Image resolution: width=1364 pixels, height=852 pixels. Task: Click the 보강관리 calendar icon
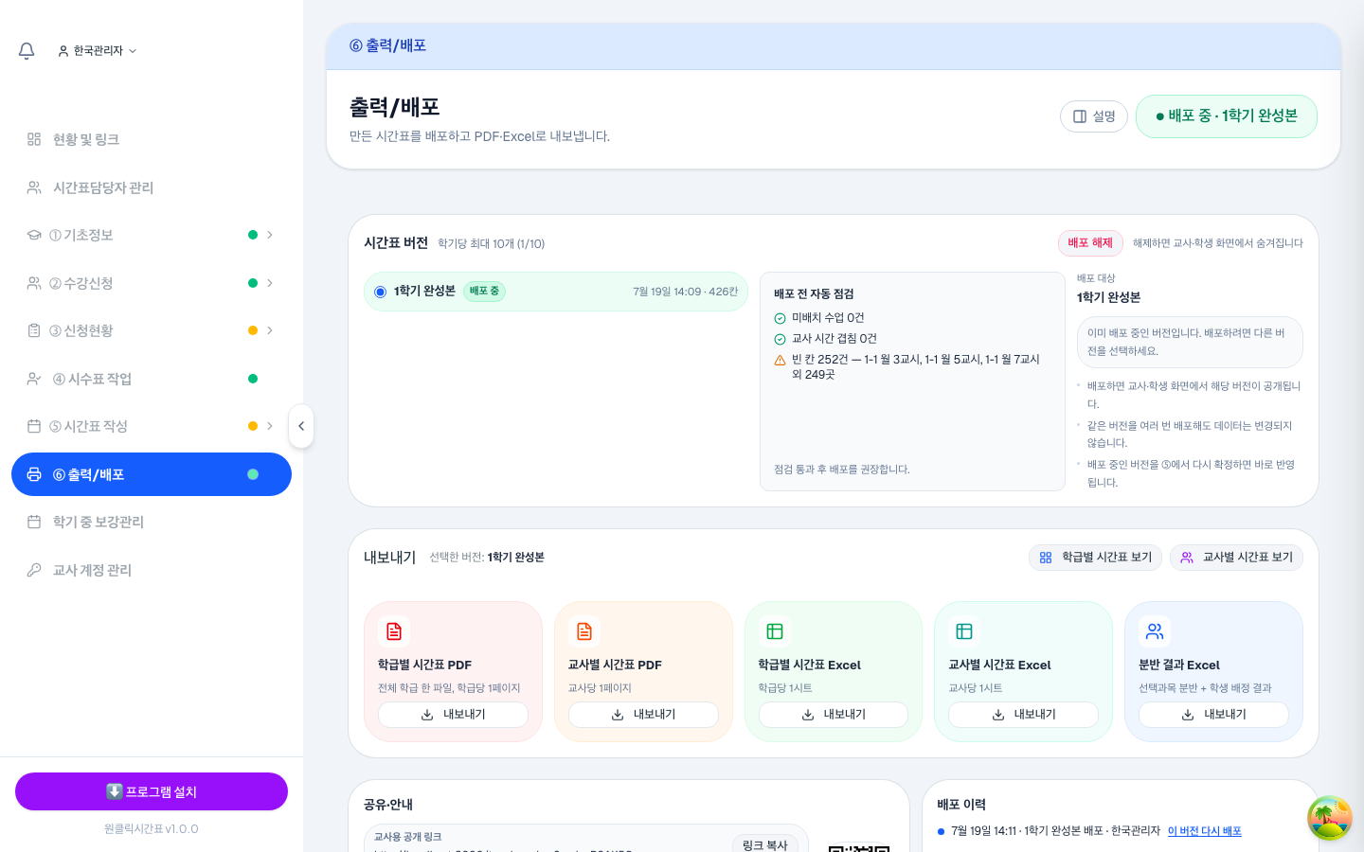coord(34,522)
